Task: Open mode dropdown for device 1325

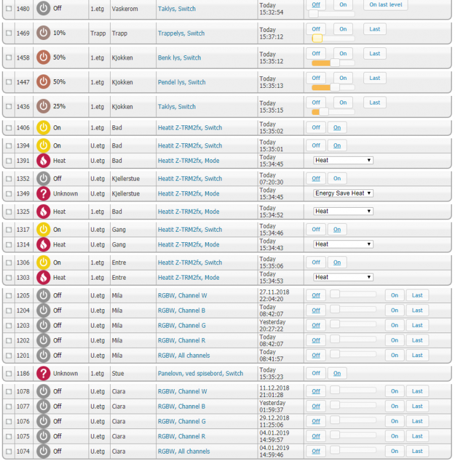Action: pos(343,211)
